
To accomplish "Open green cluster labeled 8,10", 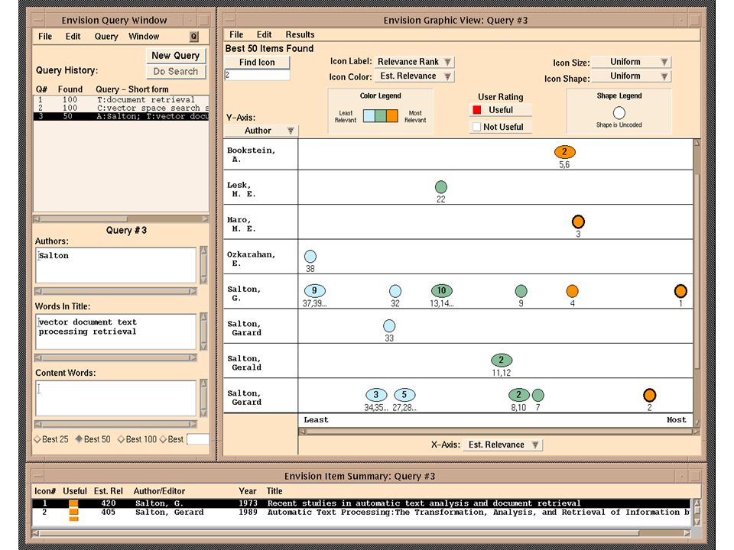I will coord(518,395).
